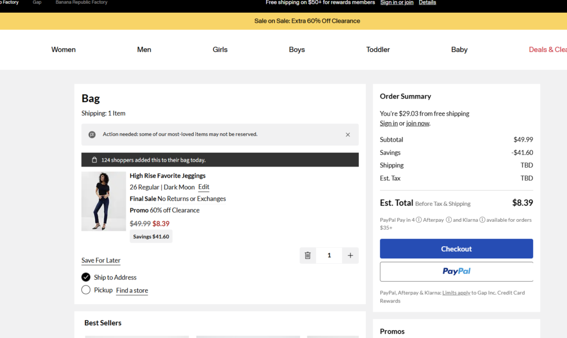Click Edit next to Dark Moon
Image resolution: width=567 pixels, height=338 pixels.
tap(204, 187)
